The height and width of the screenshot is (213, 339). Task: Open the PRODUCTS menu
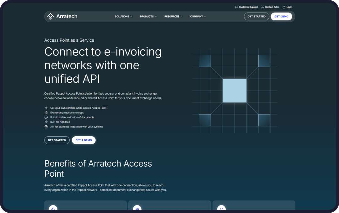point(148,17)
